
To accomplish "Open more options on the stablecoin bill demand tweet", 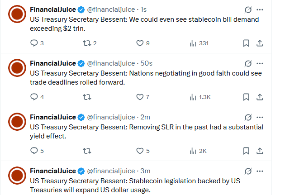I will 260,10.
